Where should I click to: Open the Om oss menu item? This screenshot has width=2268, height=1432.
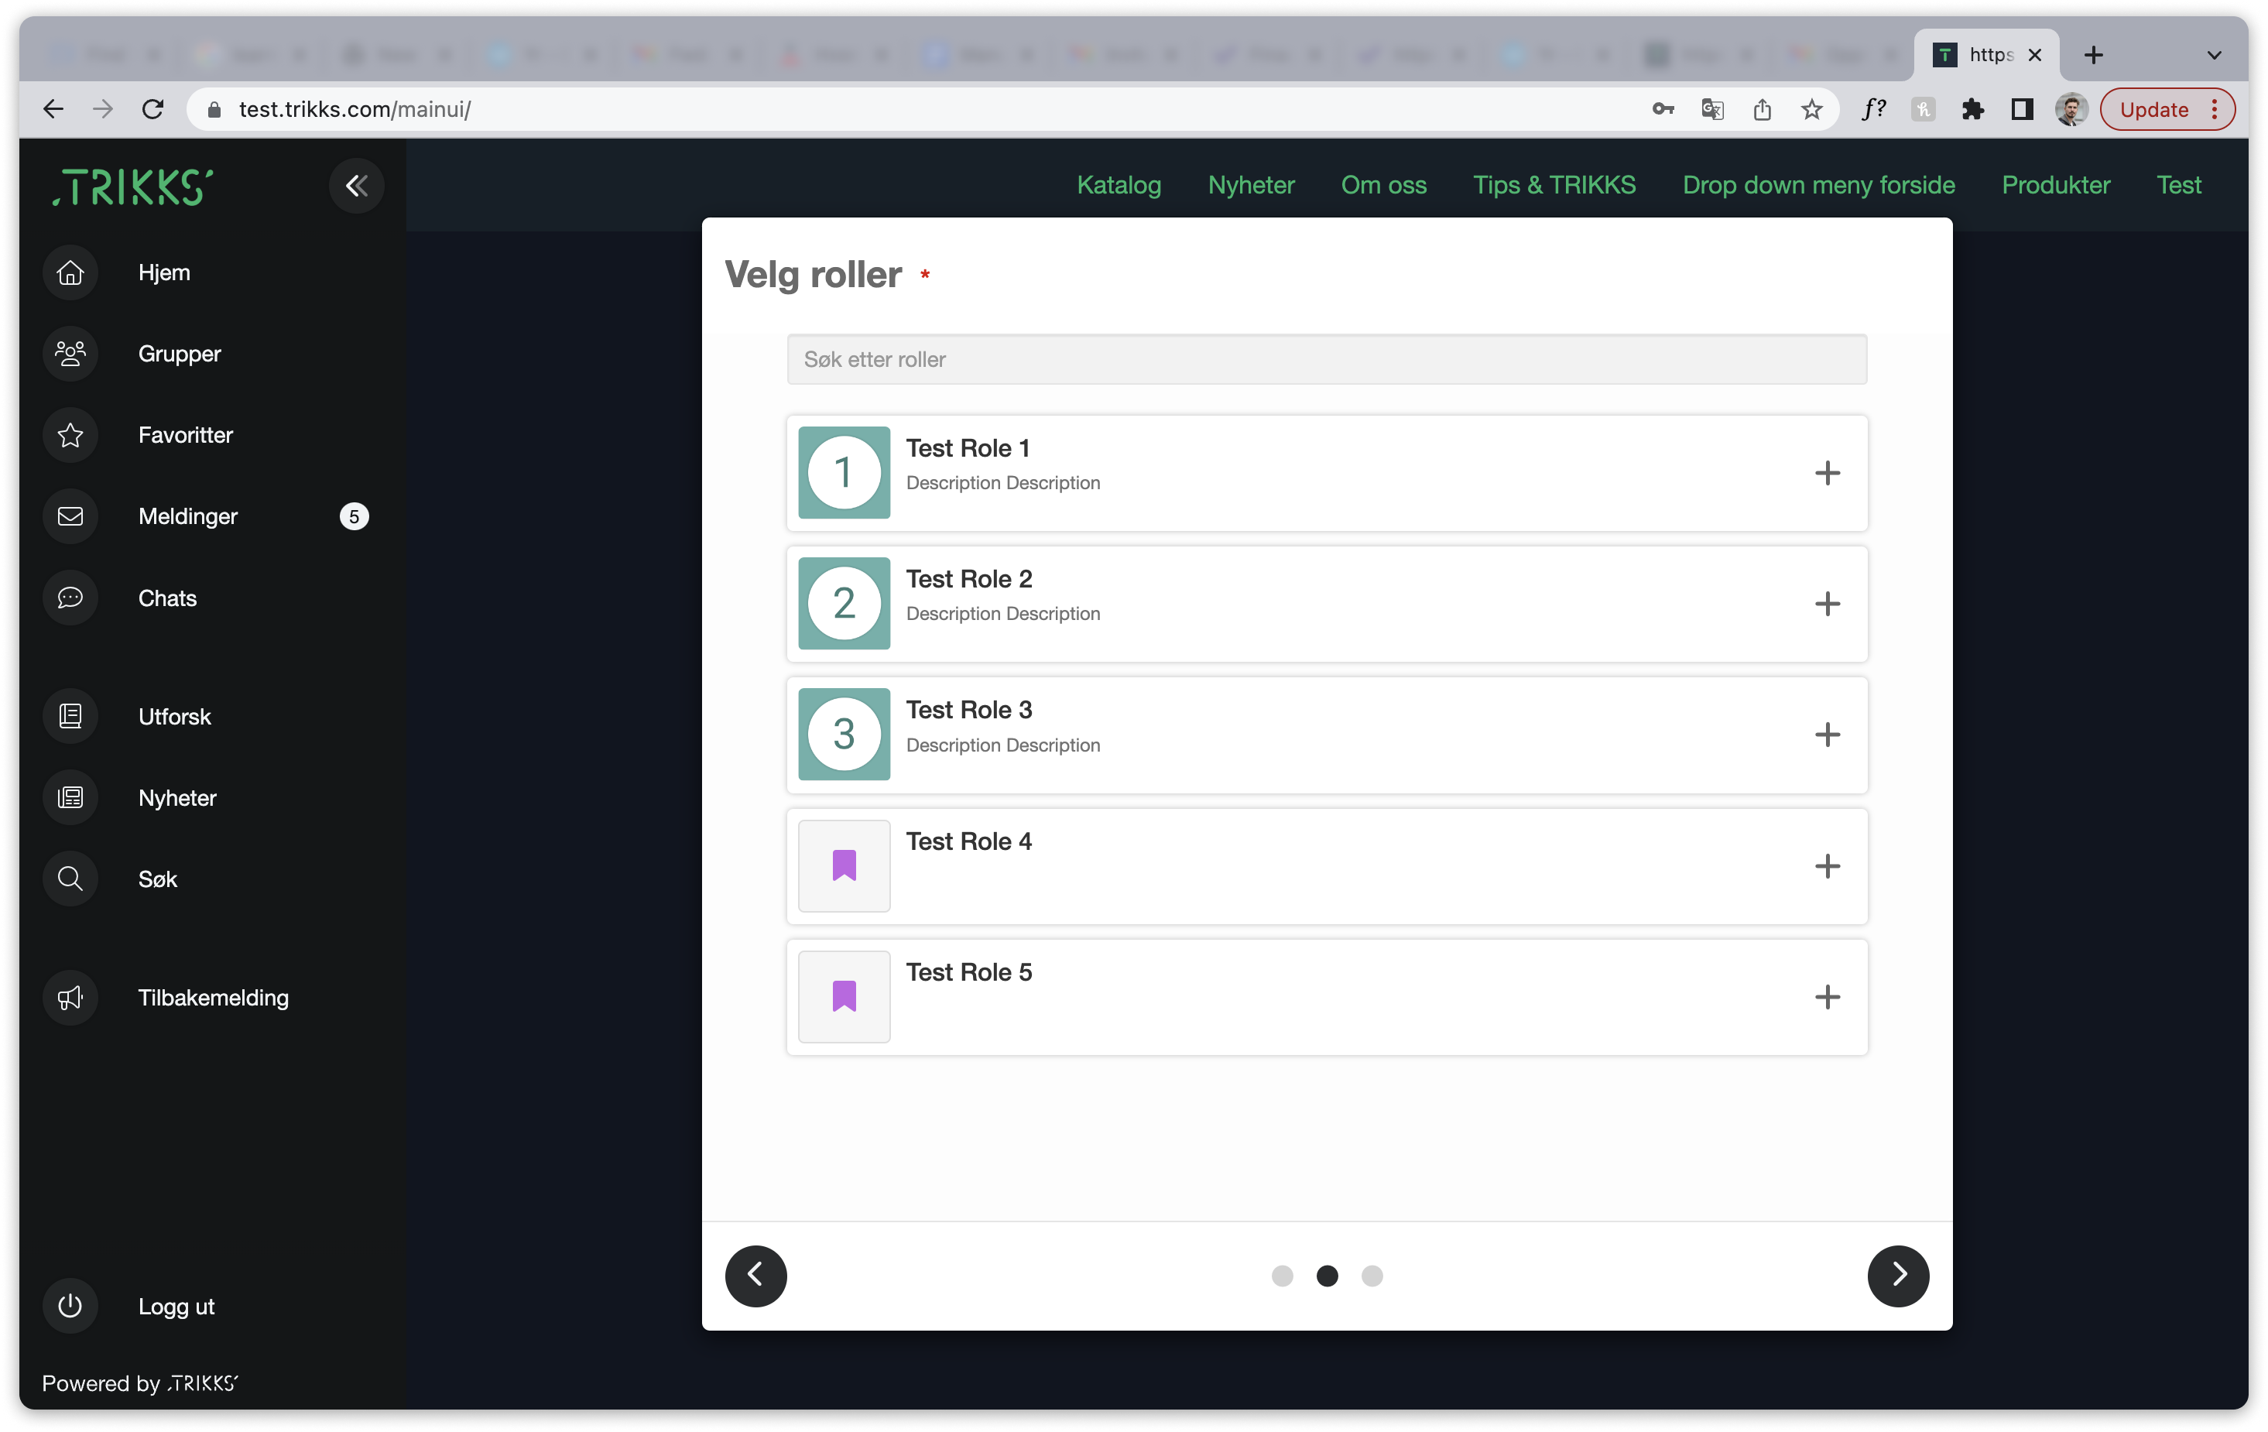pyautogui.click(x=1383, y=185)
